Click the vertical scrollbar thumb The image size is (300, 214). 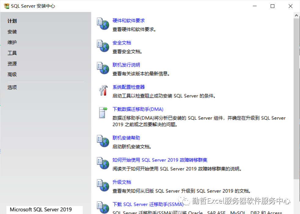coord(296,99)
